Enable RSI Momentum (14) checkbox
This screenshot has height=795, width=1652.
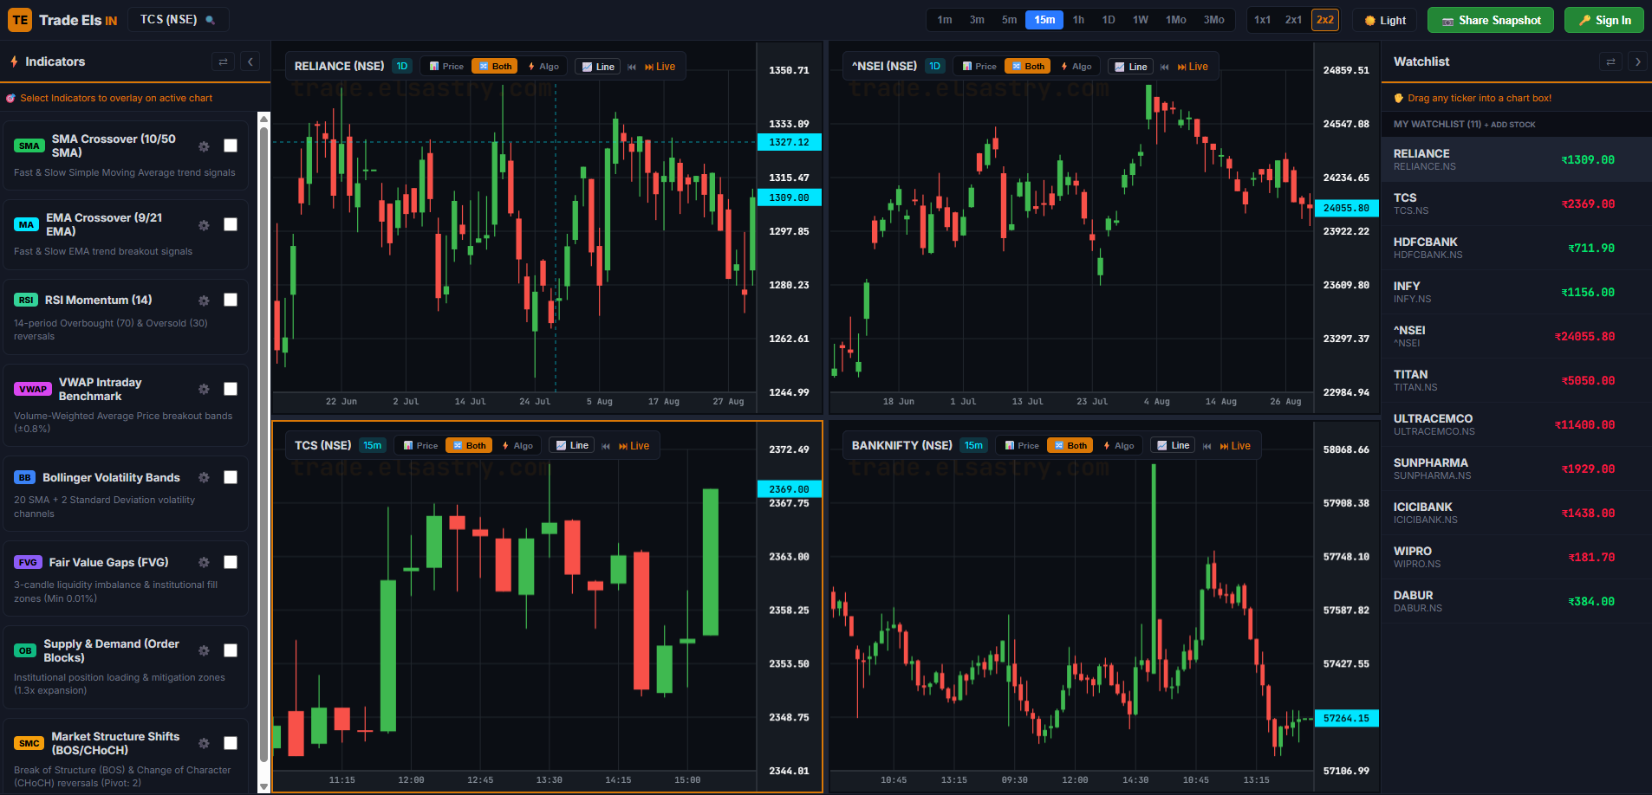coord(231,300)
